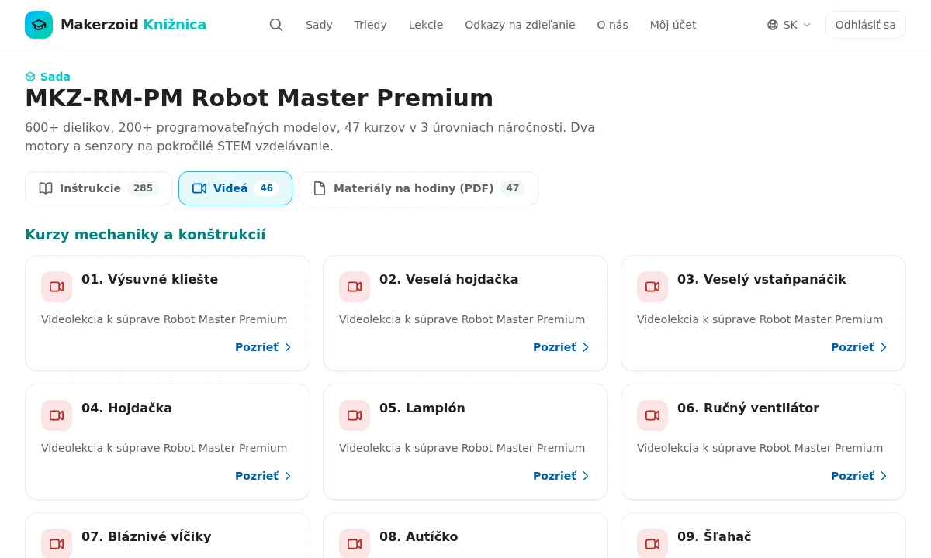This screenshot has width=931, height=558.
Task: Click Pozrieť for 05. Lampión
Action: (562, 476)
